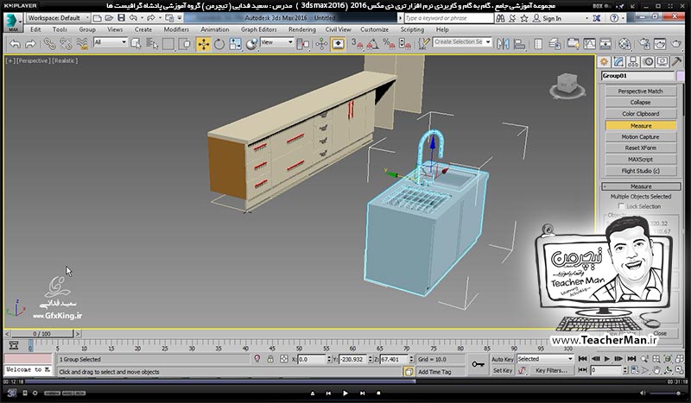Open the Scripting menu
Viewport: 691px width, 403px height.
[412, 29]
